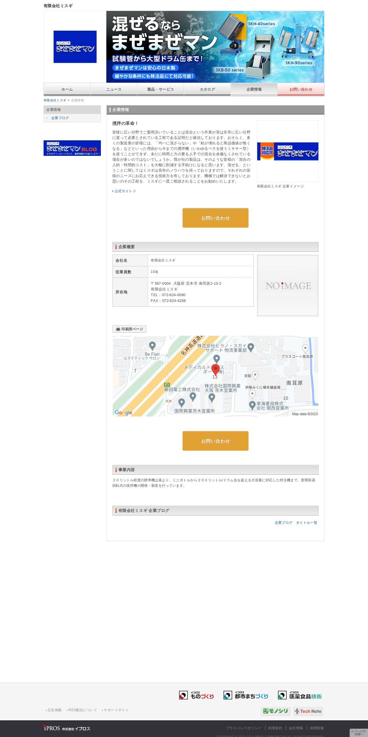Click the 京阪 map marker

[x=255, y=375]
